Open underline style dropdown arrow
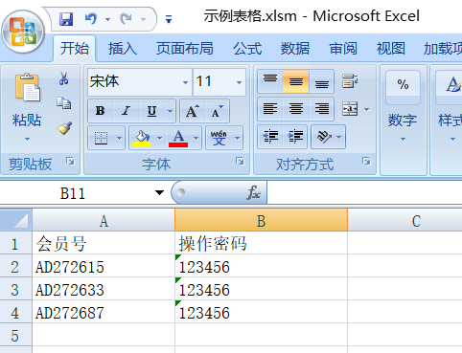Screen dimensions: 462x353 click(x=170, y=111)
